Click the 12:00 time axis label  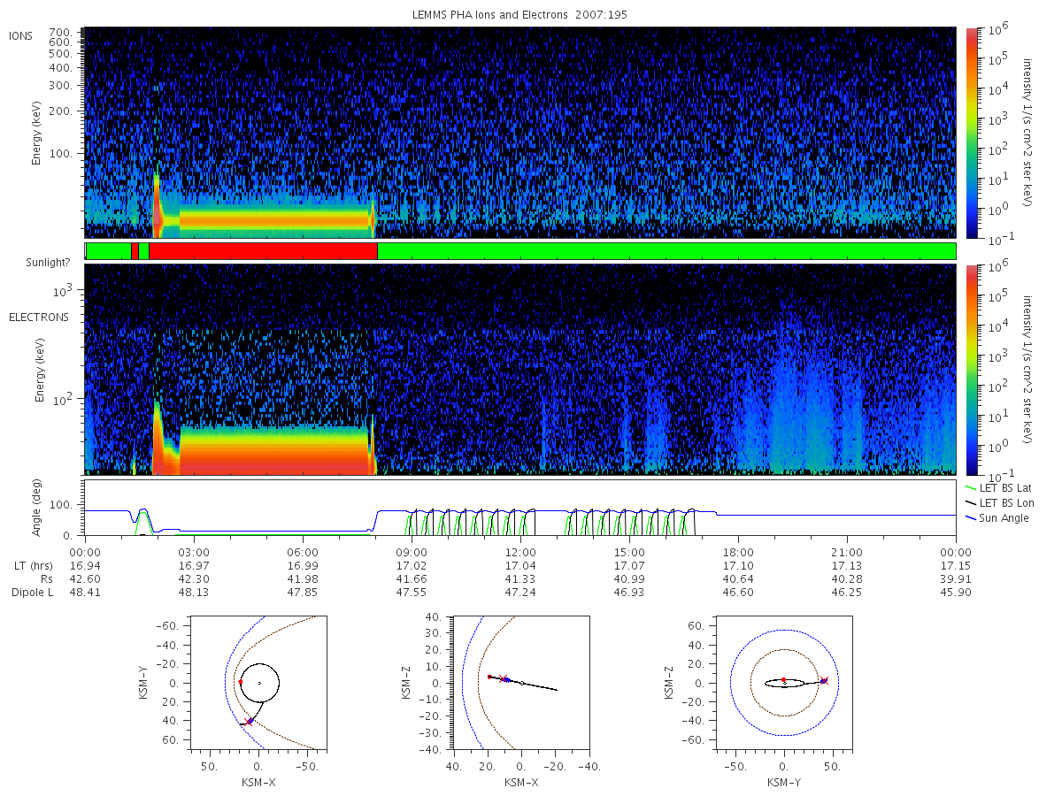tap(520, 552)
